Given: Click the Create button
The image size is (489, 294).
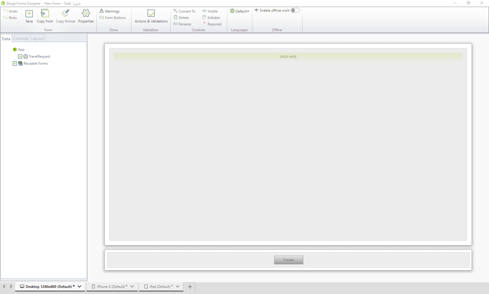Looking at the screenshot, I should (289, 260).
